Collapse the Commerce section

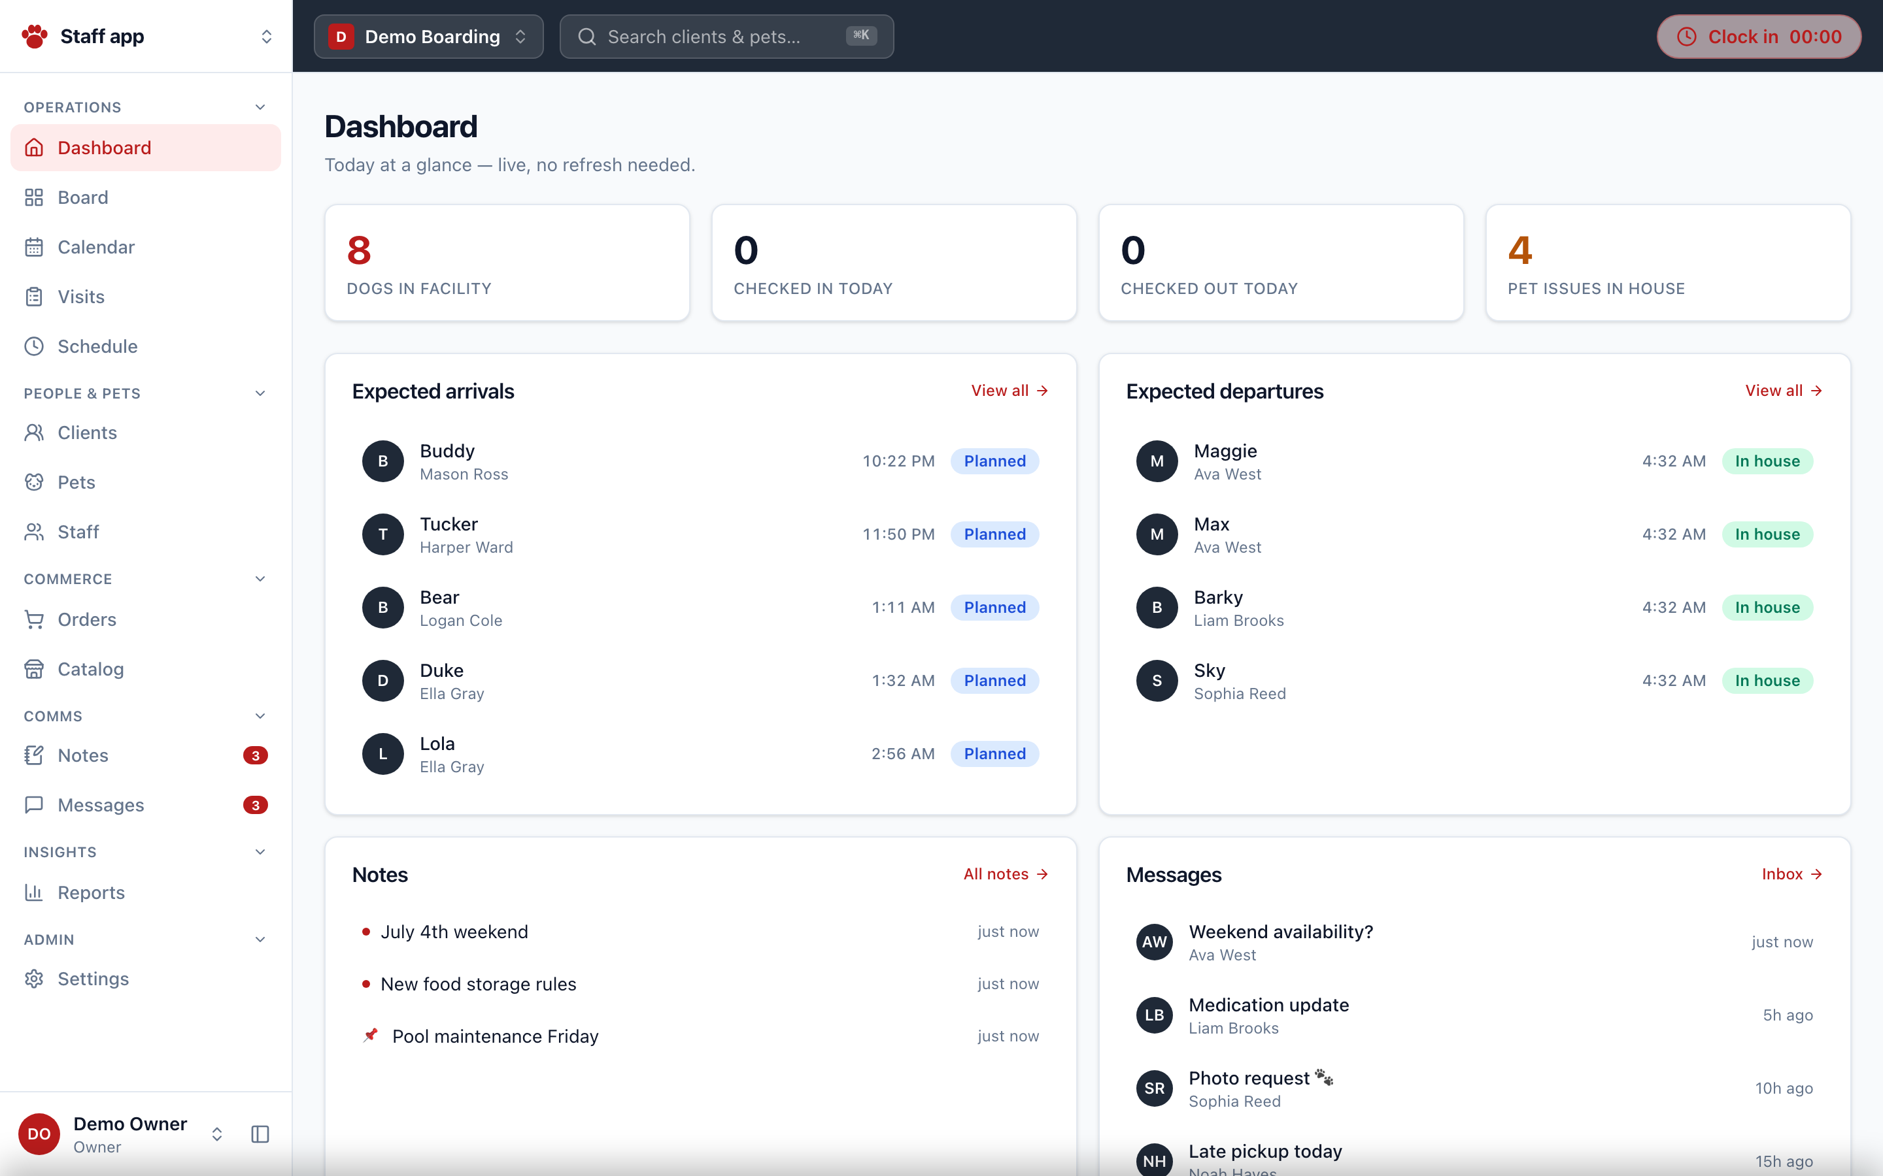click(x=261, y=579)
